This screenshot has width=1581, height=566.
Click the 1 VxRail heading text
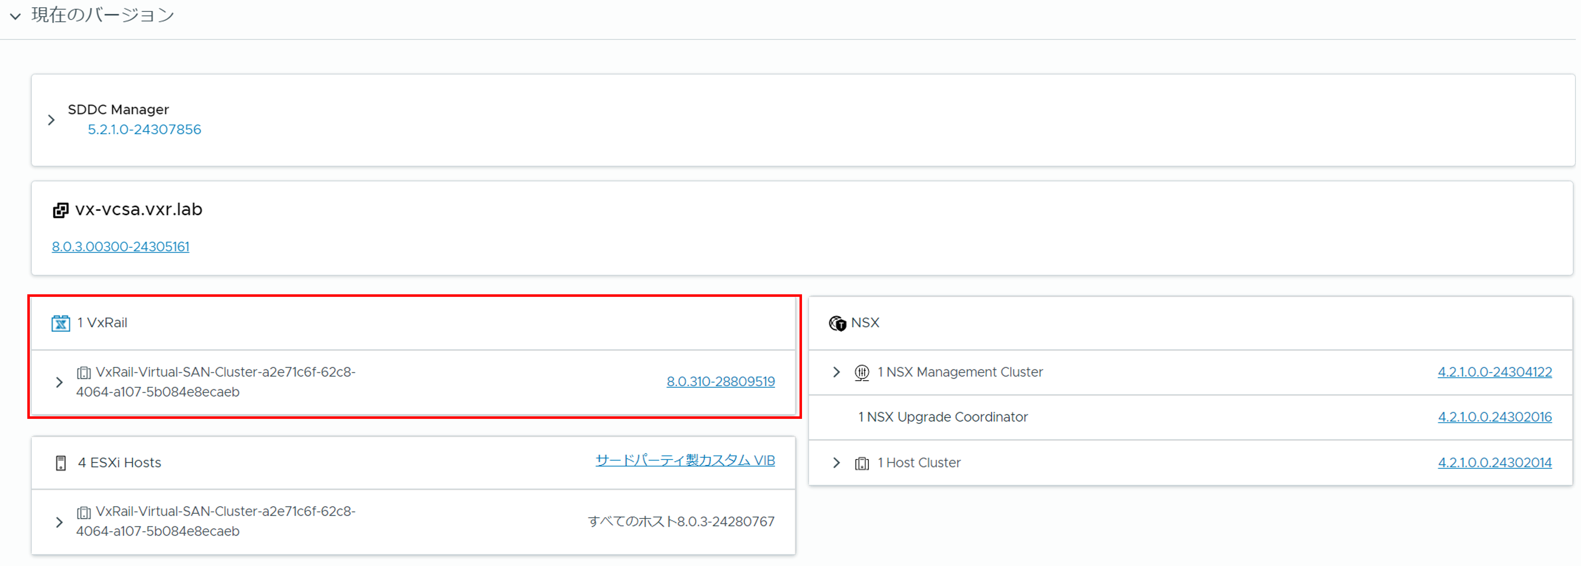tap(102, 323)
